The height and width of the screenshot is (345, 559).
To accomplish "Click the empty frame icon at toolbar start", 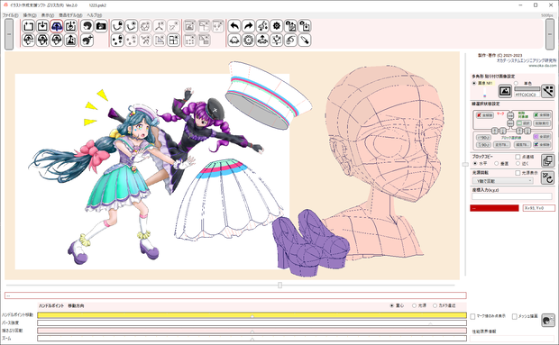I will click(x=29, y=26).
